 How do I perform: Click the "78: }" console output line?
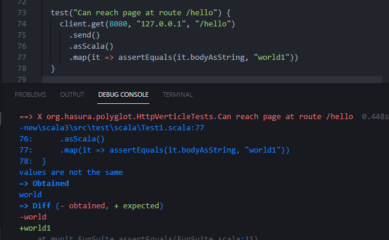(33, 161)
